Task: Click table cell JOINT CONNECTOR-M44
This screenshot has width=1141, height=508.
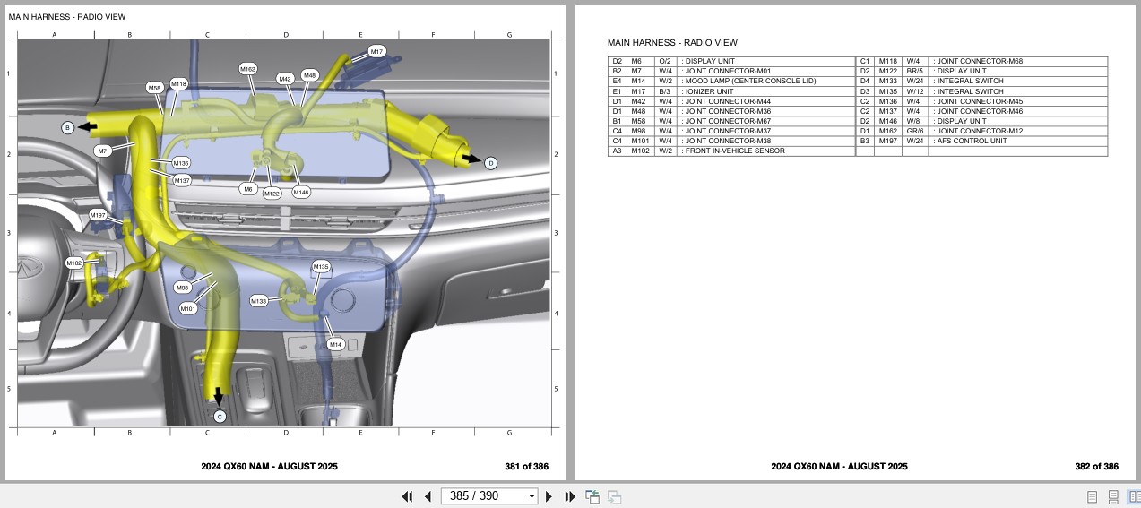Action: [766, 101]
